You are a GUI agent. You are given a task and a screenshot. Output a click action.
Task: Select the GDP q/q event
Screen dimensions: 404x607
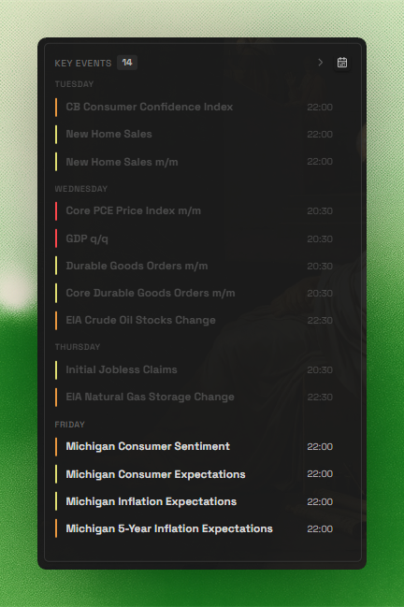coord(195,238)
